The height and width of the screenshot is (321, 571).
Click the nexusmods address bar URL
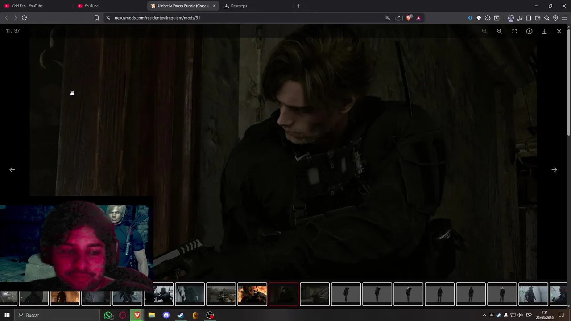click(x=157, y=18)
